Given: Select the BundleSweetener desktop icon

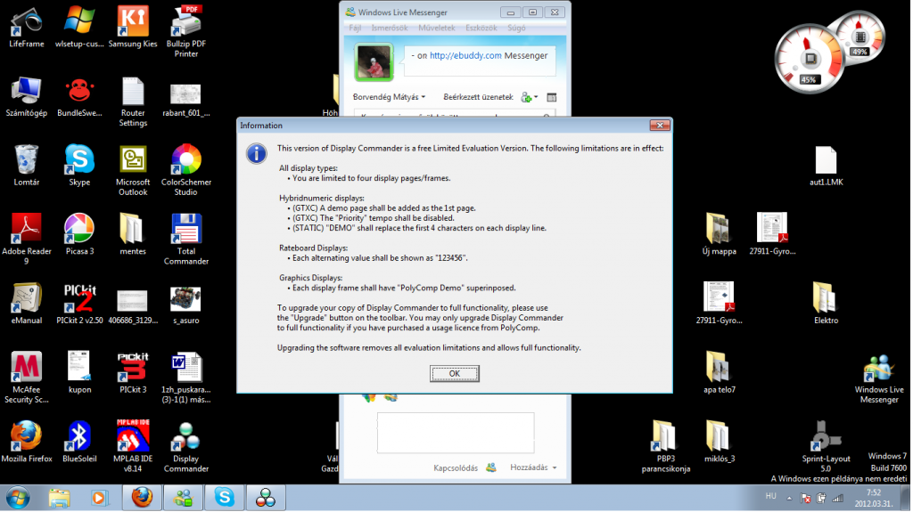Looking at the screenshot, I should (x=79, y=97).
